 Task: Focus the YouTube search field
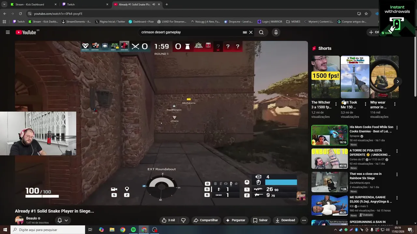tap(191, 32)
